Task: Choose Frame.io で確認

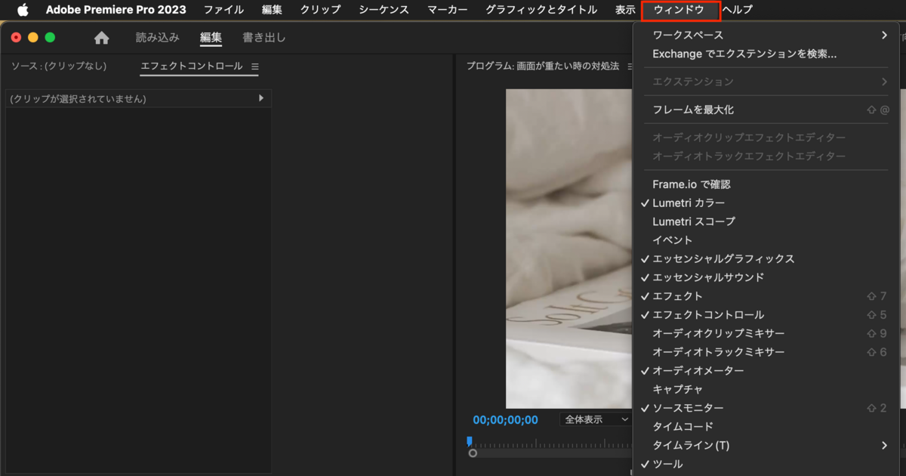Action: tap(766, 184)
